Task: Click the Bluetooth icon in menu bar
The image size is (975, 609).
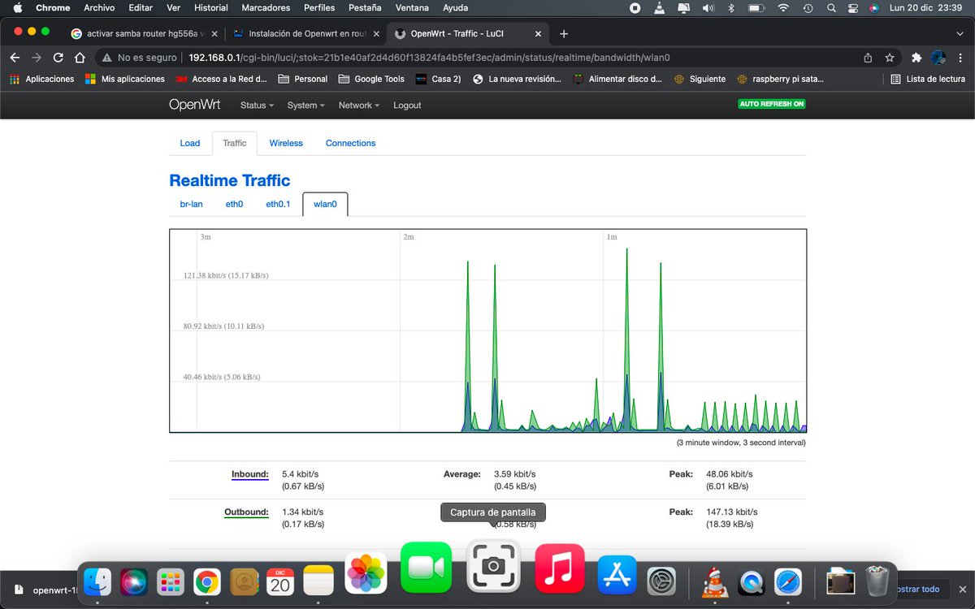Action: coord(731,8)
